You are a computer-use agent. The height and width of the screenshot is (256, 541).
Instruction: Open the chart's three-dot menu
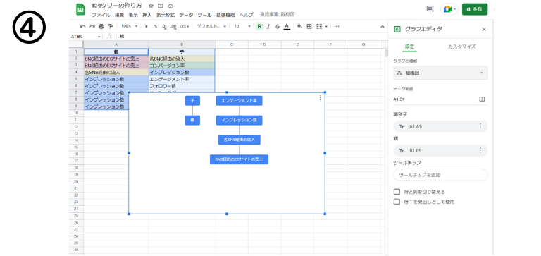click(x=321, y=98)
